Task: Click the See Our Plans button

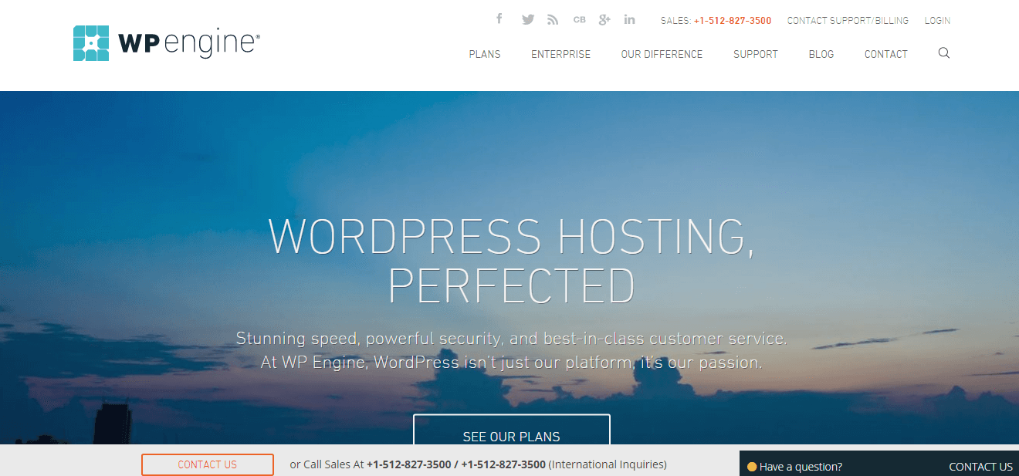Action: click(x=512, y=432)
